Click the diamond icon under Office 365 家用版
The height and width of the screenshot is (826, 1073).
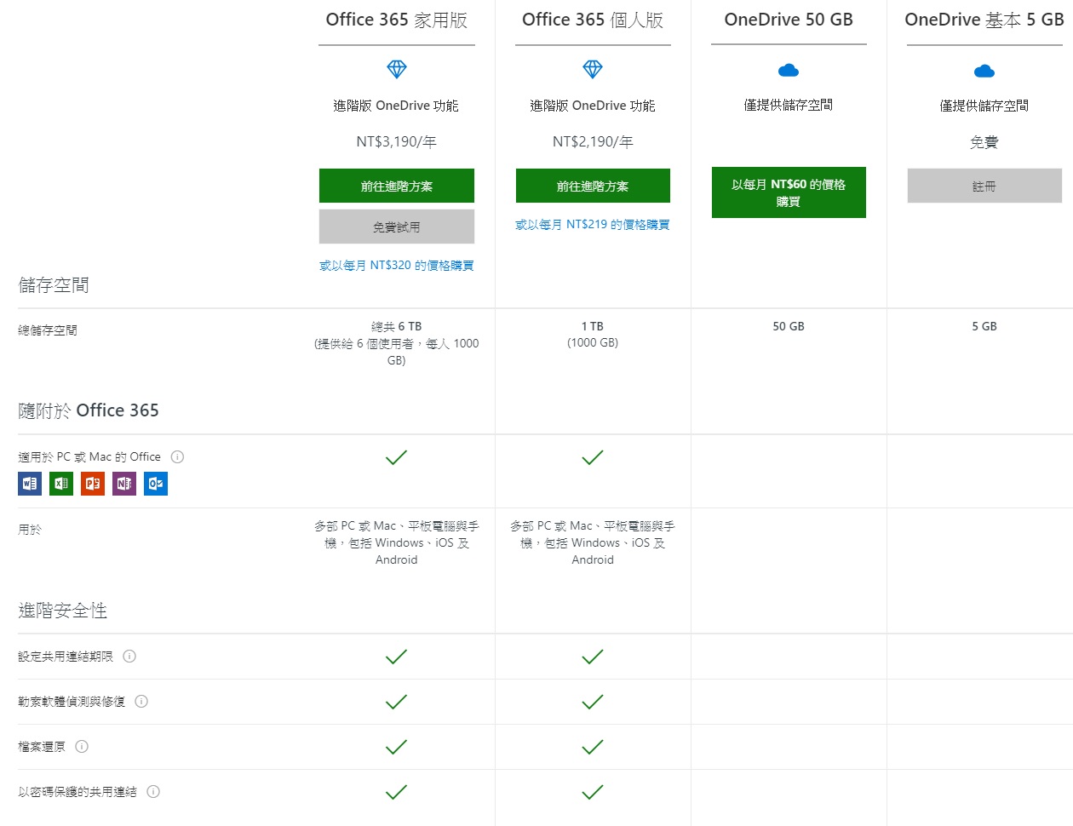click(396, 69)
